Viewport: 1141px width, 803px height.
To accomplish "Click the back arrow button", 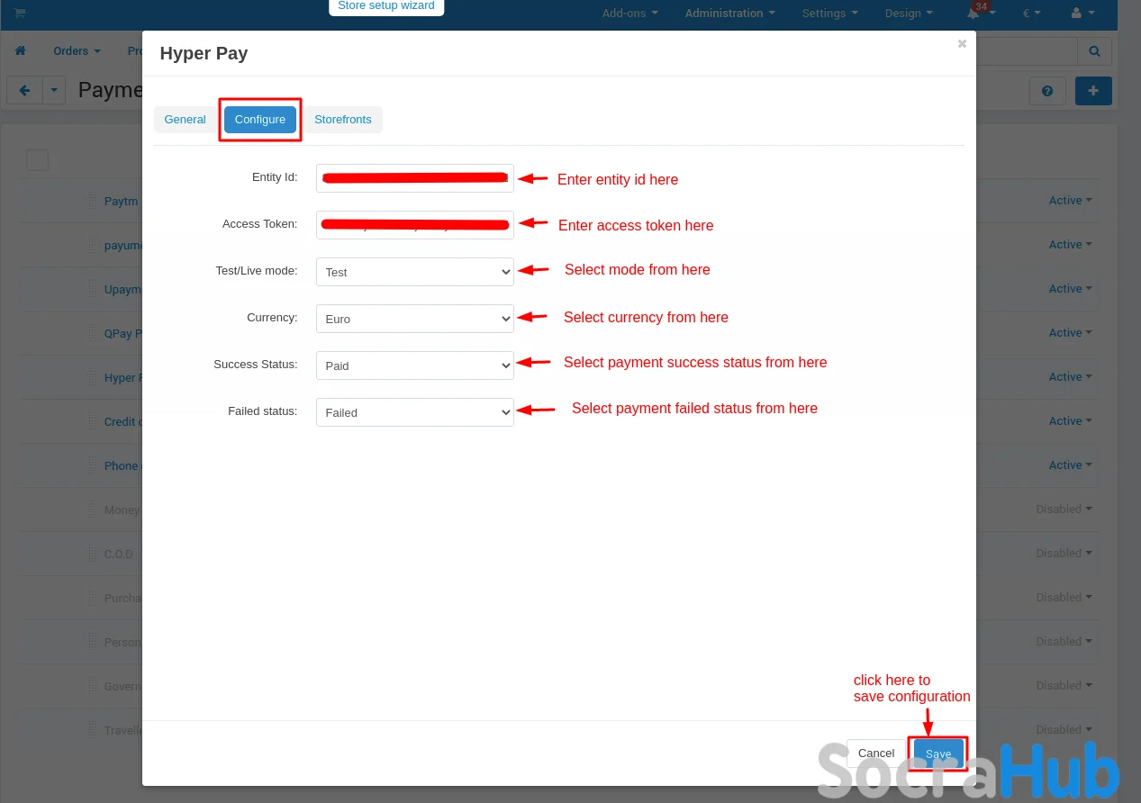I will [x=24, y=90].
